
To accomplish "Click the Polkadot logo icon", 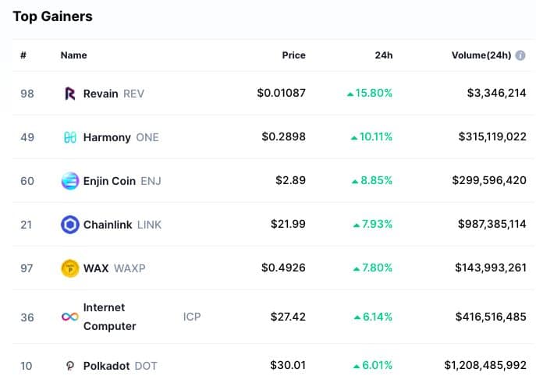I will click(69, 366).
